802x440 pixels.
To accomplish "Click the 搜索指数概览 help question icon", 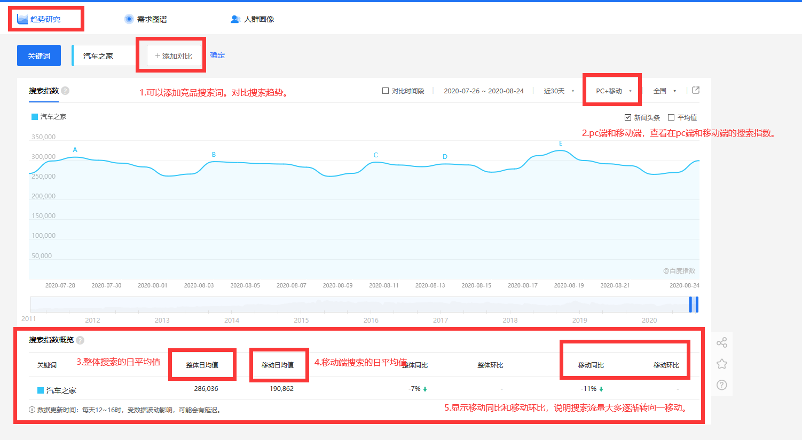I will pyautogui.click(x=80, y=340).
